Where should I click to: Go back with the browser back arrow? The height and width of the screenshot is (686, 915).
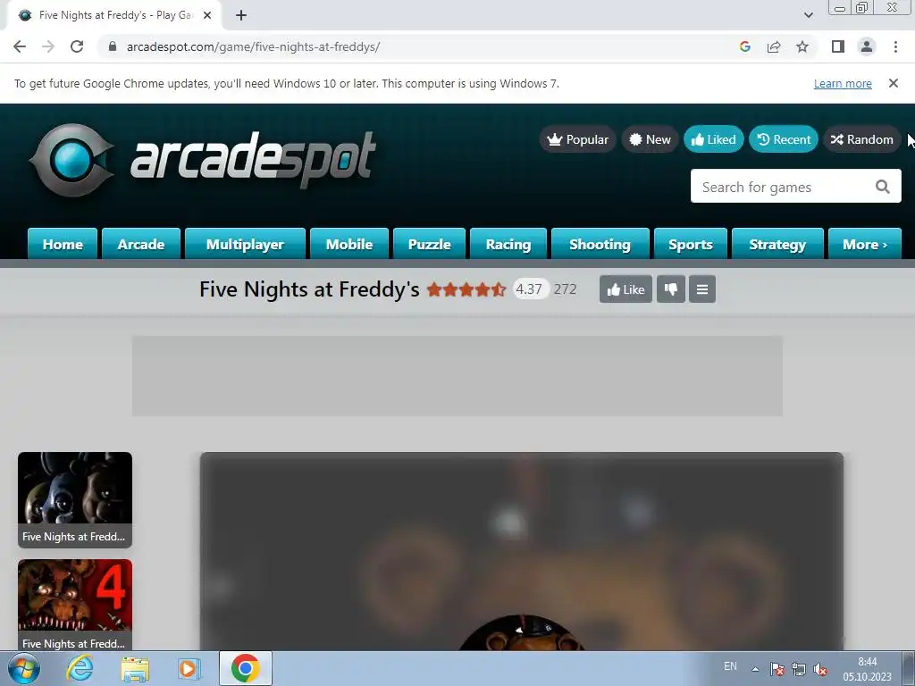tap(20, 46)
